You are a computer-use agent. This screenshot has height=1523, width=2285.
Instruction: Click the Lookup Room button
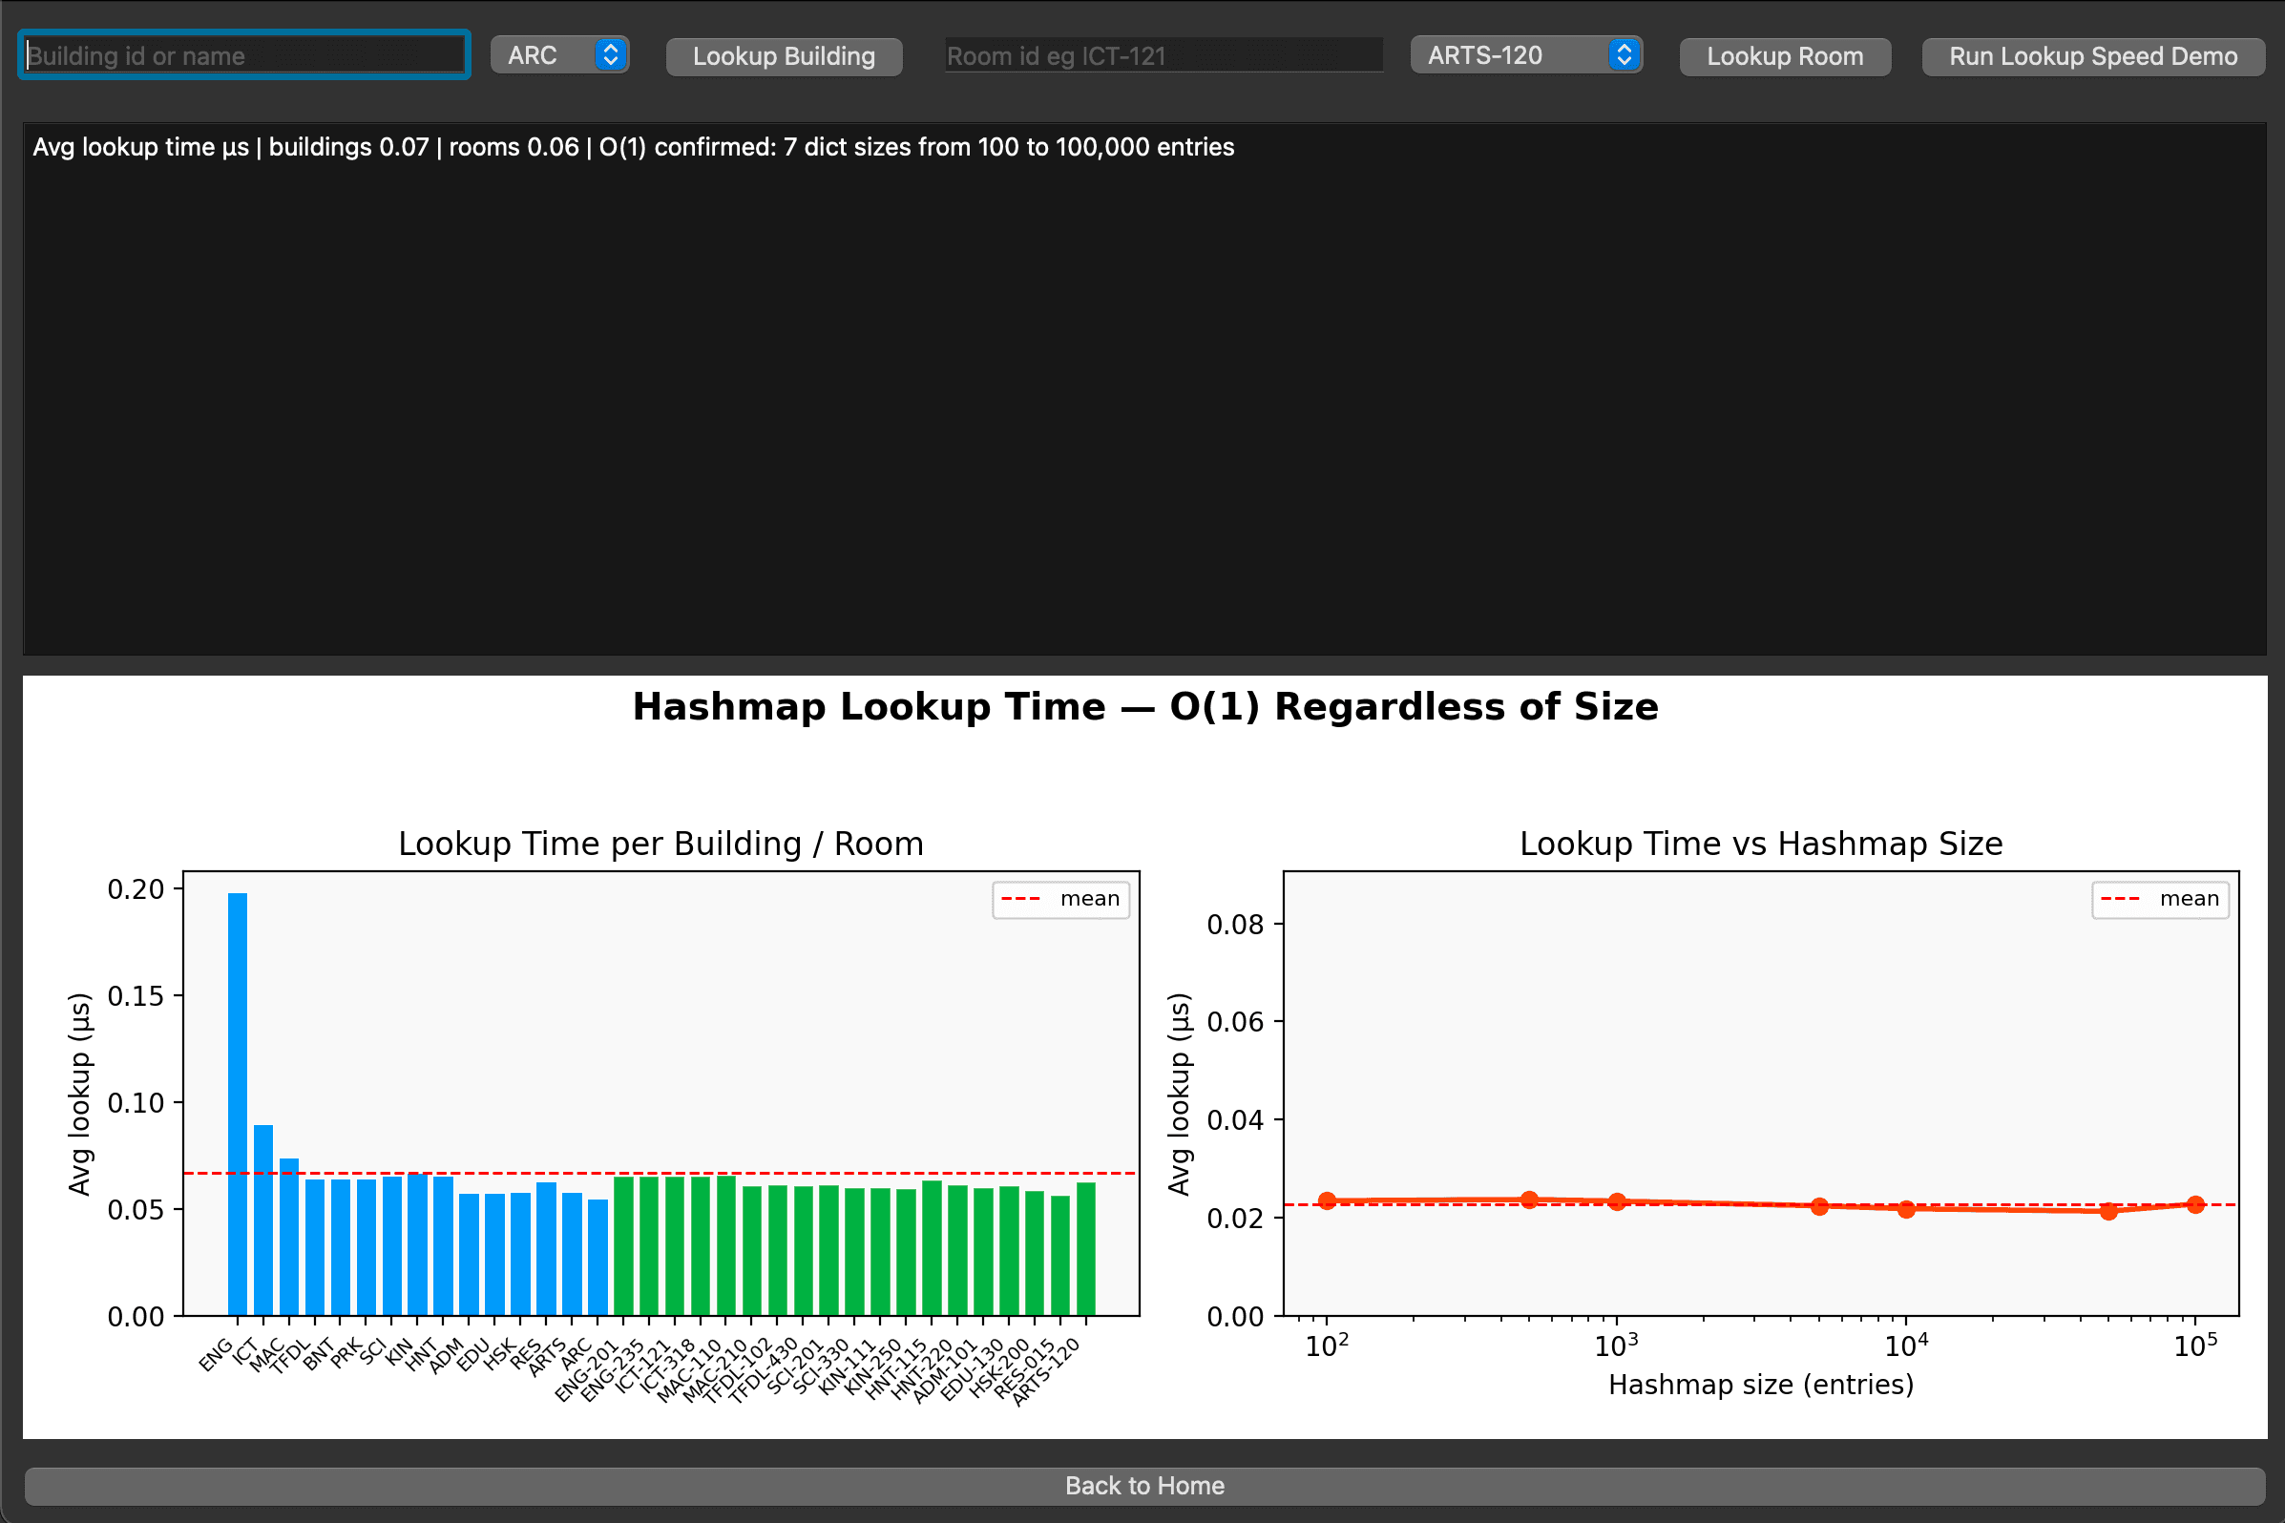point(1785,56)
